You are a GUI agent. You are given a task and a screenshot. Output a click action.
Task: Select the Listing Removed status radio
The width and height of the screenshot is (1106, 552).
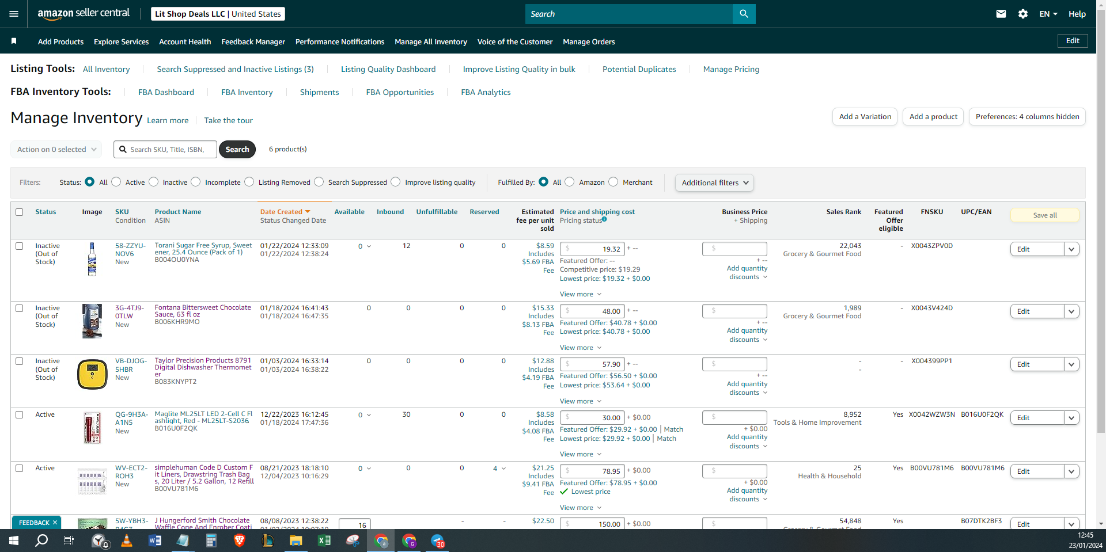249,182
